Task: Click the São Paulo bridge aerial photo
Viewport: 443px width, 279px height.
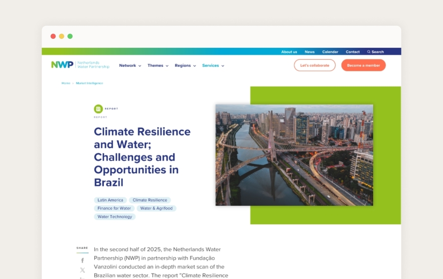Action: tap(294, 155)
